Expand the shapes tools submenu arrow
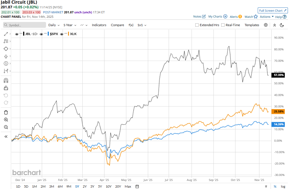Image resolution: width=289 pixels, height=189 pixels. pos(10,49)
